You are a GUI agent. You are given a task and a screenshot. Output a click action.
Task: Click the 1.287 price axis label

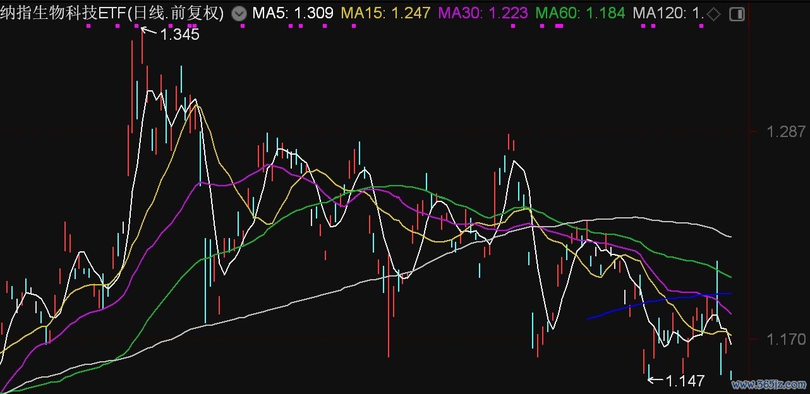click(x=786, y=132)
